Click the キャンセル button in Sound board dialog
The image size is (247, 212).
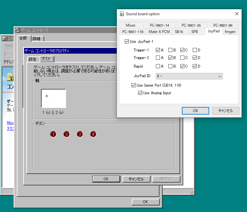[225, 111]
